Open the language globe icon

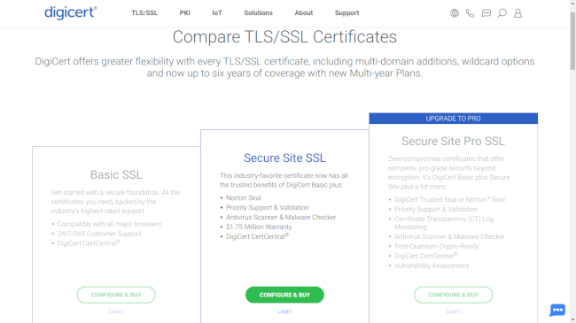pos(455,13)
